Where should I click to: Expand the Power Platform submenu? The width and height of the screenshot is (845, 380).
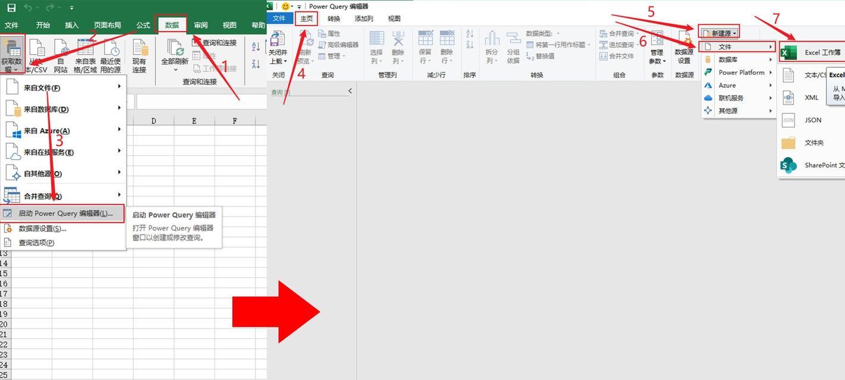click(739, 72)
